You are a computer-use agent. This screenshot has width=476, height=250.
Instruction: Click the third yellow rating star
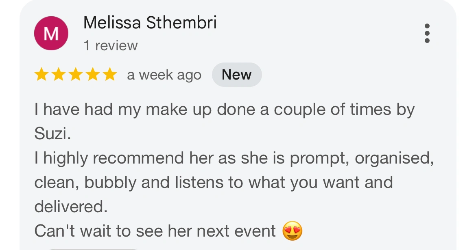[76, 74]
